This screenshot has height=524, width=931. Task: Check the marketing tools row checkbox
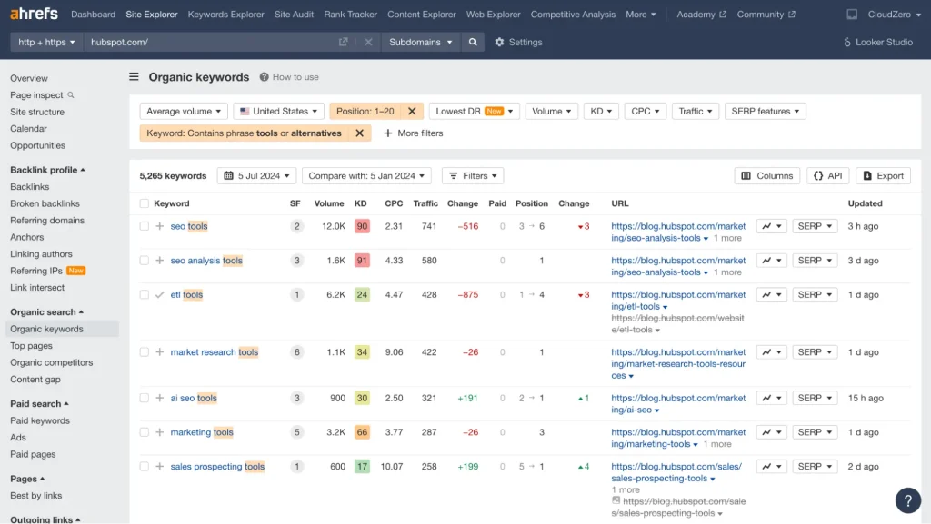pos(143,432)
